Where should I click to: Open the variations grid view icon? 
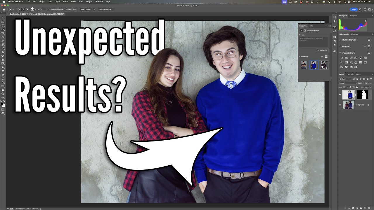(326, 57)
